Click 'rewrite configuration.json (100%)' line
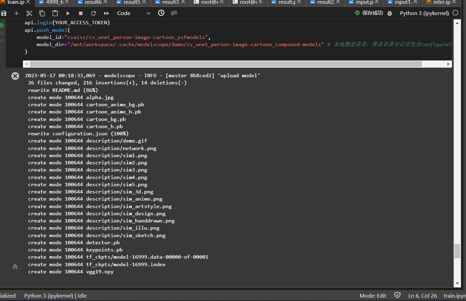Viewport: 466px width, 301px height. pyautogui.click(x=78, y=134)
